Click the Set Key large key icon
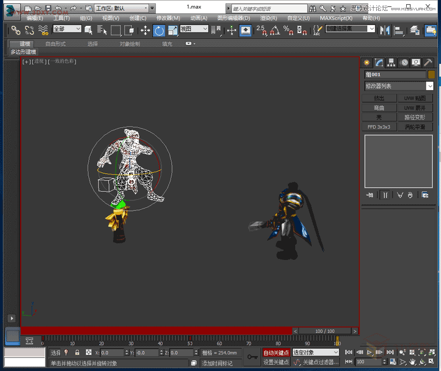The image size is (441, 371). 252,357
